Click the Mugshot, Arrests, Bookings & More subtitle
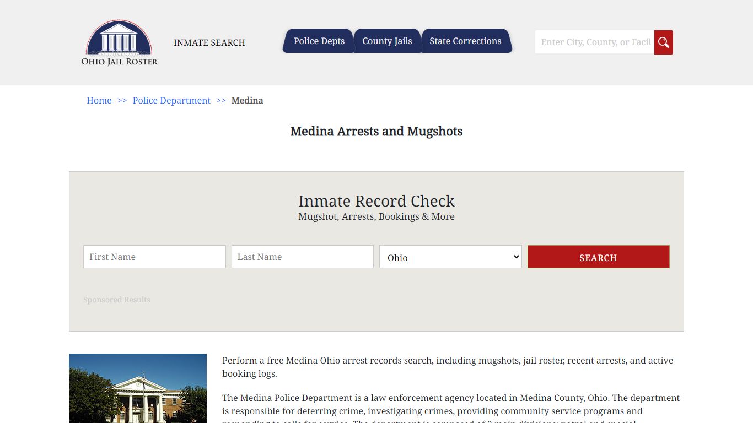753x423 pixels. point(376,216)
